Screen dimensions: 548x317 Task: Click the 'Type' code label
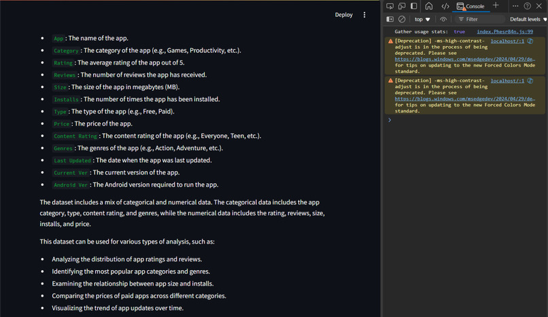point(60,111)
